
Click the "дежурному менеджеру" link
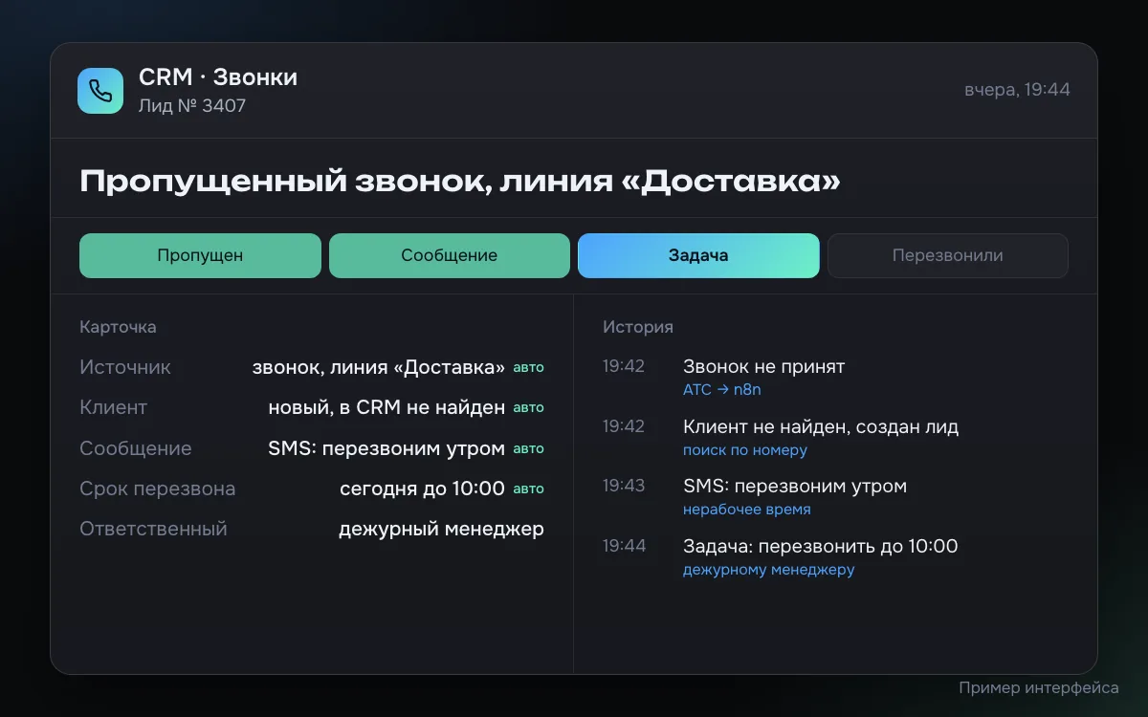(769, 570)
